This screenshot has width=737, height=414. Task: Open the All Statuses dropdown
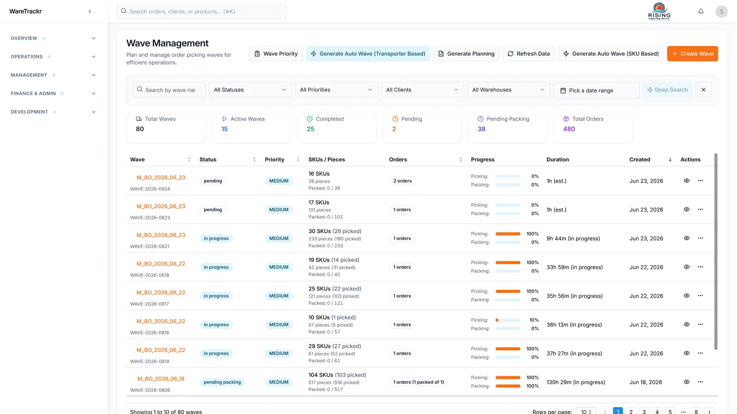(x=250, y=90)
